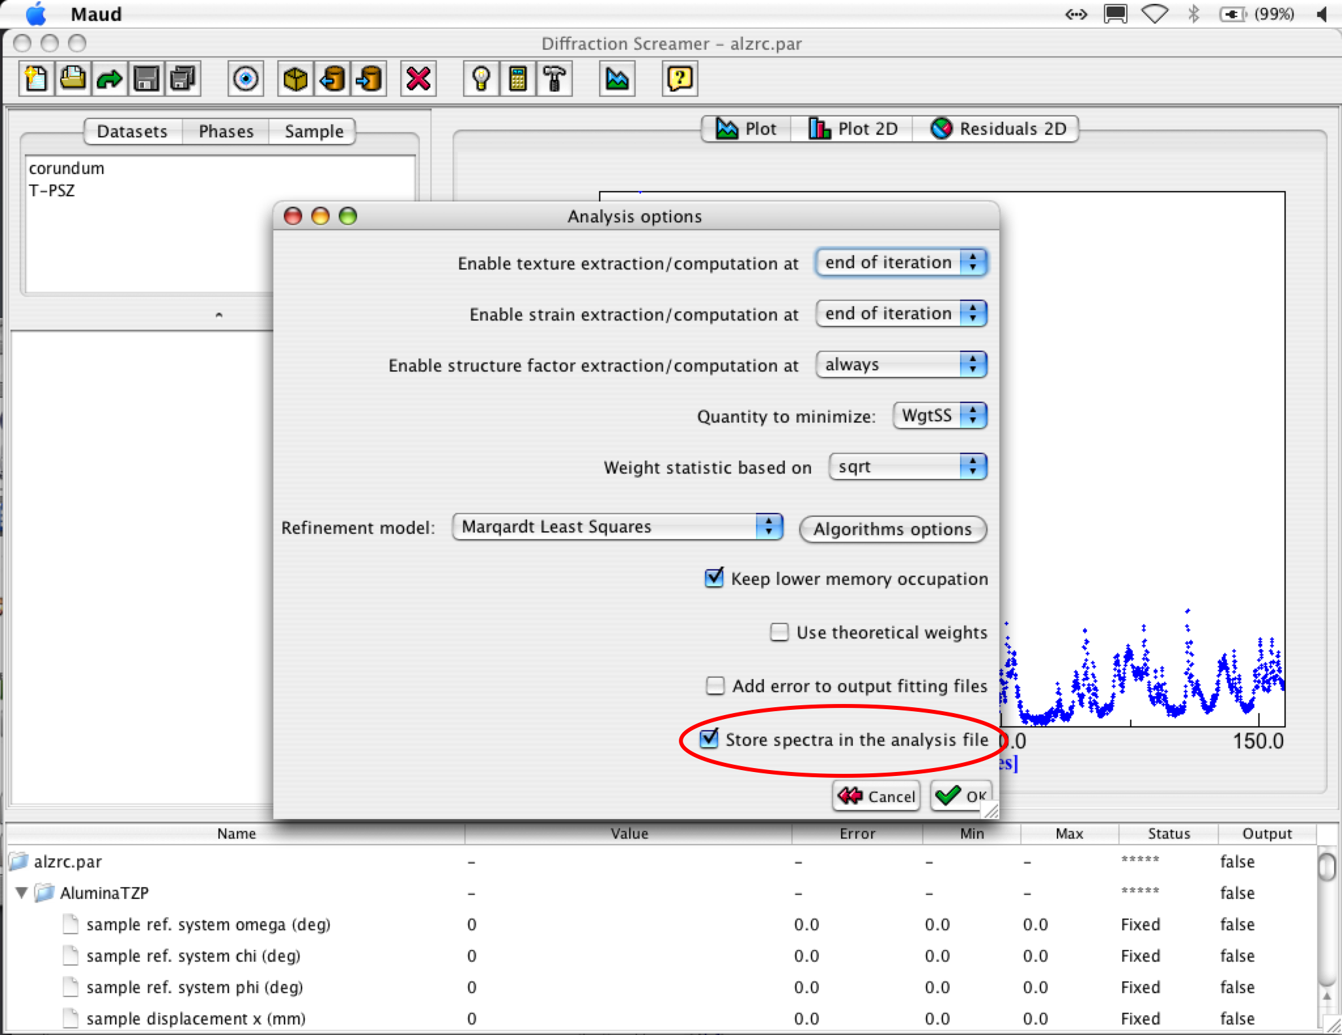
Task: Click the calculator compute icon
Action: [x=517, y=79]
